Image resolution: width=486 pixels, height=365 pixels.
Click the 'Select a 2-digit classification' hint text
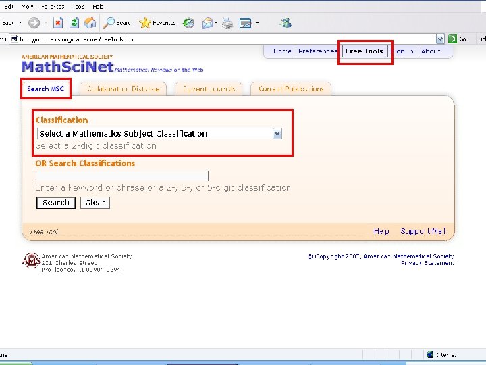[96, 146]
